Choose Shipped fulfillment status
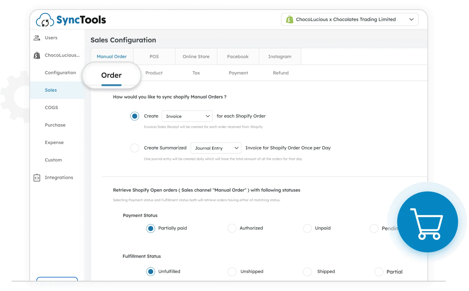 click(x=307, y=272)
